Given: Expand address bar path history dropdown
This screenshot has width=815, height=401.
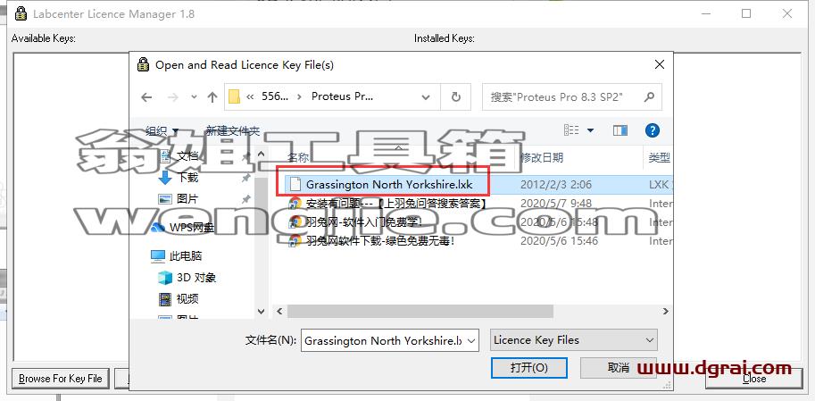Looking at the screenshot, I should (x=426, y=97).
